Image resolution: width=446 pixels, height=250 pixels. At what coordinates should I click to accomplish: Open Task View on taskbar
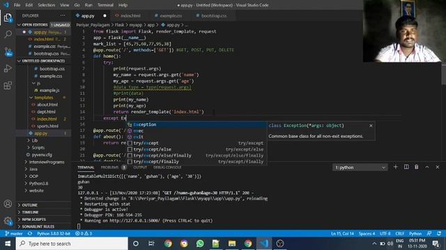coord(151,244)
